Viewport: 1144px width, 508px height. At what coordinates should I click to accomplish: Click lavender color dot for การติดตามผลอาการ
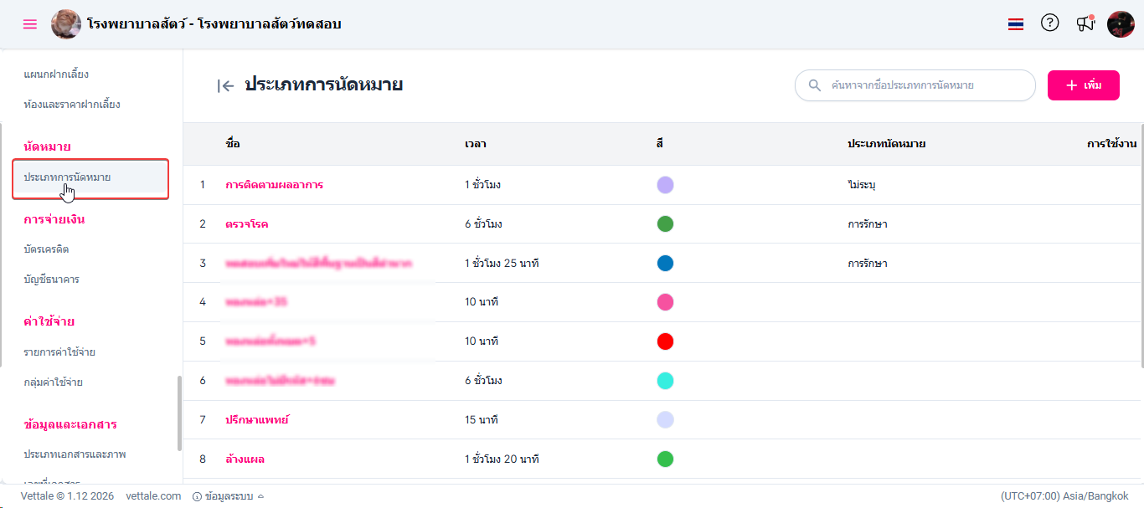(x=665, y=185)
